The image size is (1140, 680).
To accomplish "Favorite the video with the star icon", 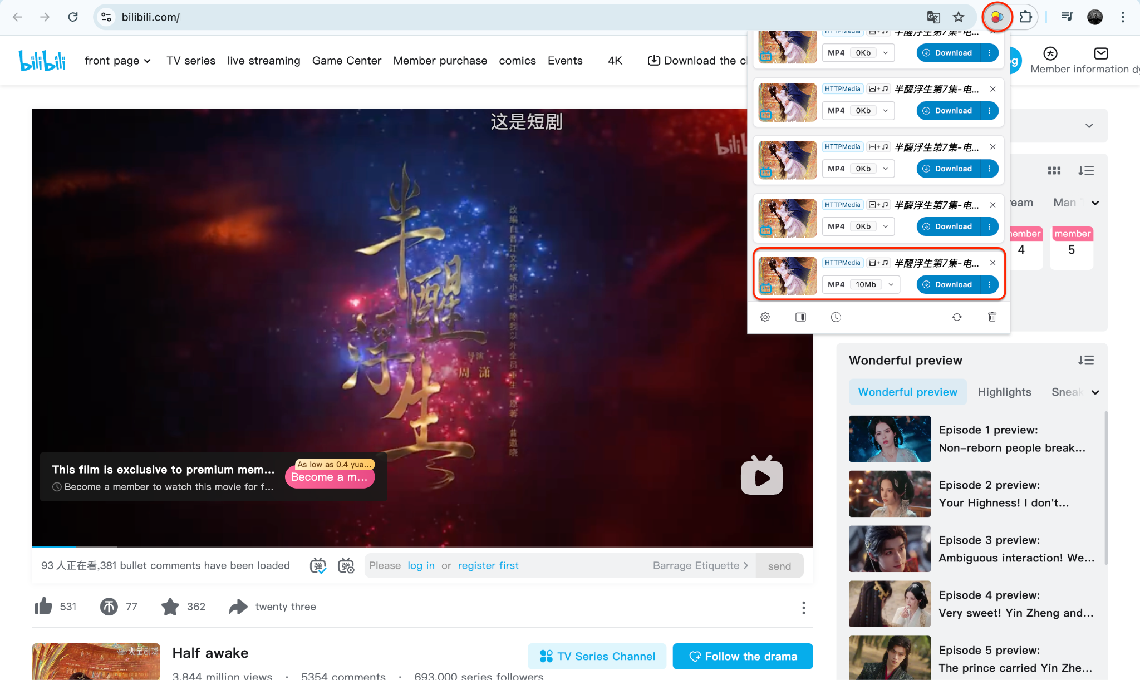I will [170, 607].
